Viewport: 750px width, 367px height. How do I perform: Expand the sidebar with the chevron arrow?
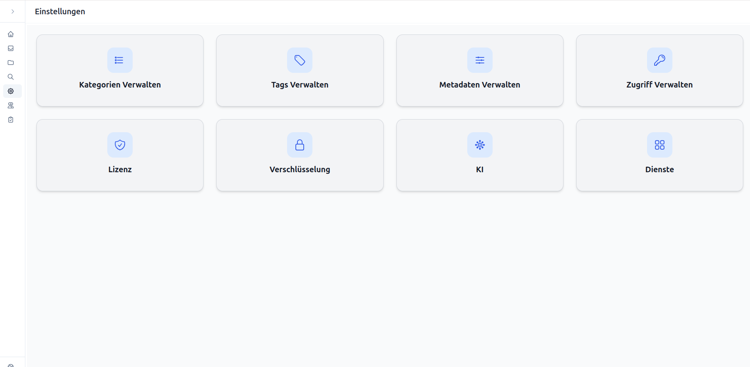pyautogui.click(x=13, y=11)
